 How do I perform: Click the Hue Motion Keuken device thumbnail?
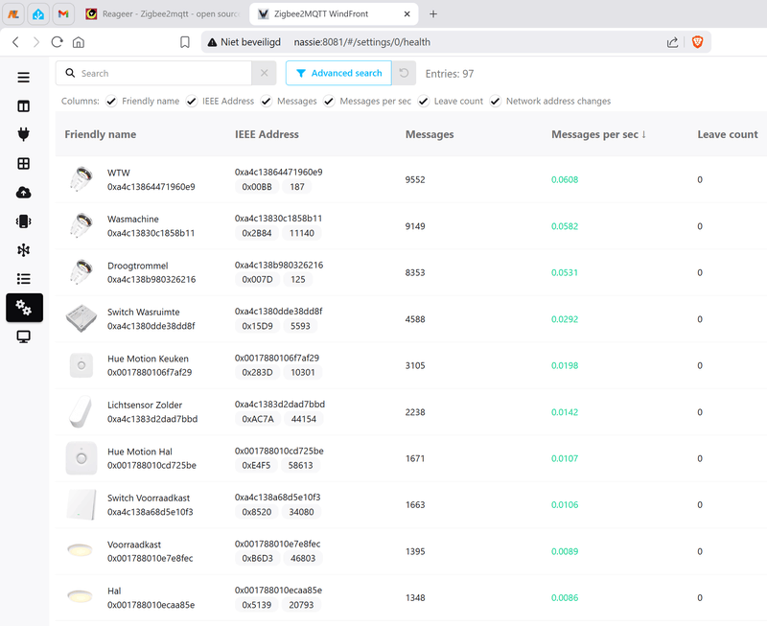tap(81, 365)
